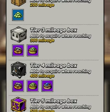Open the Tier 4 mileage box title
Image resolution: width=110 pixels, height=112 pixels.
pyautogui.click(x=54, y=66)
